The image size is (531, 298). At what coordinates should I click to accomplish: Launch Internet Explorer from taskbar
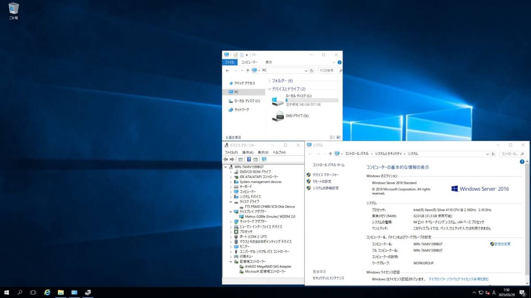pyautogui.click(x=47, y=292)
